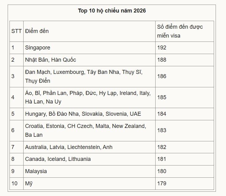The height and width of the screenshot is (196, 226).
Task: Select the Malaysia cell
Action: click(36, 171)
